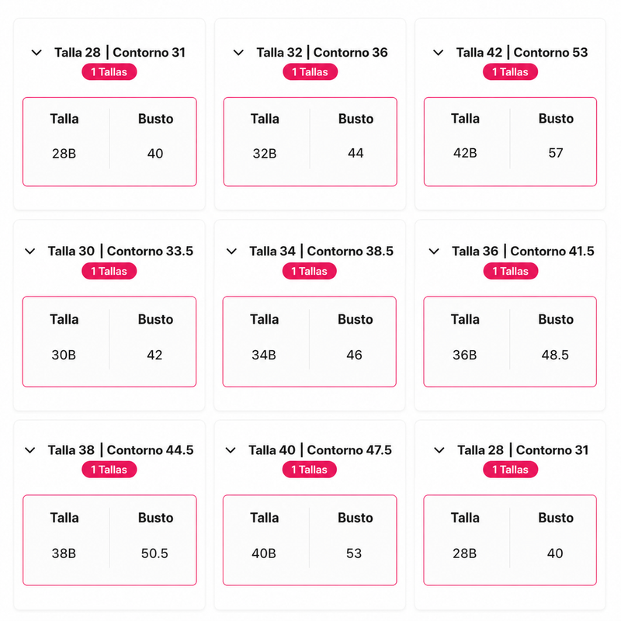Click the Talla 40 | Contorno 47.5 heading

(x=320, y=450)
